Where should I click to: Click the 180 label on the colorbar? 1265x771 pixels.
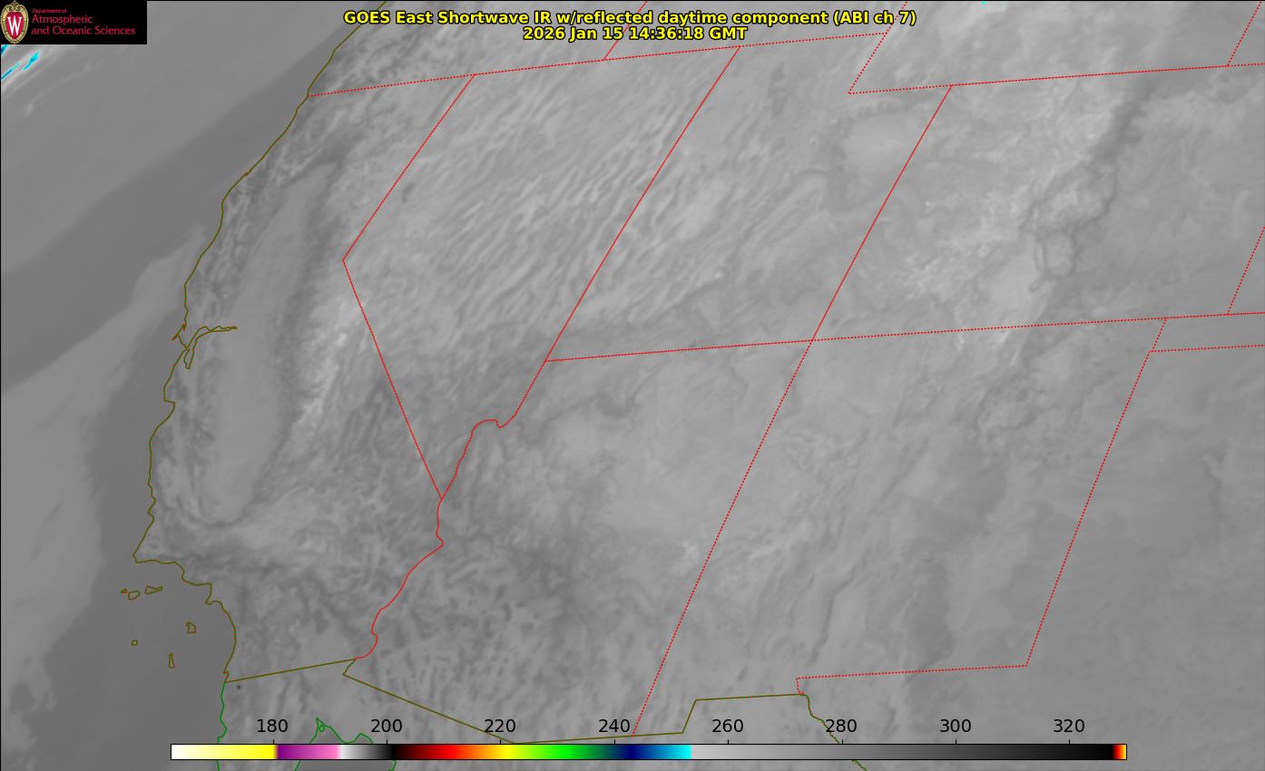[x=272, y=726]
